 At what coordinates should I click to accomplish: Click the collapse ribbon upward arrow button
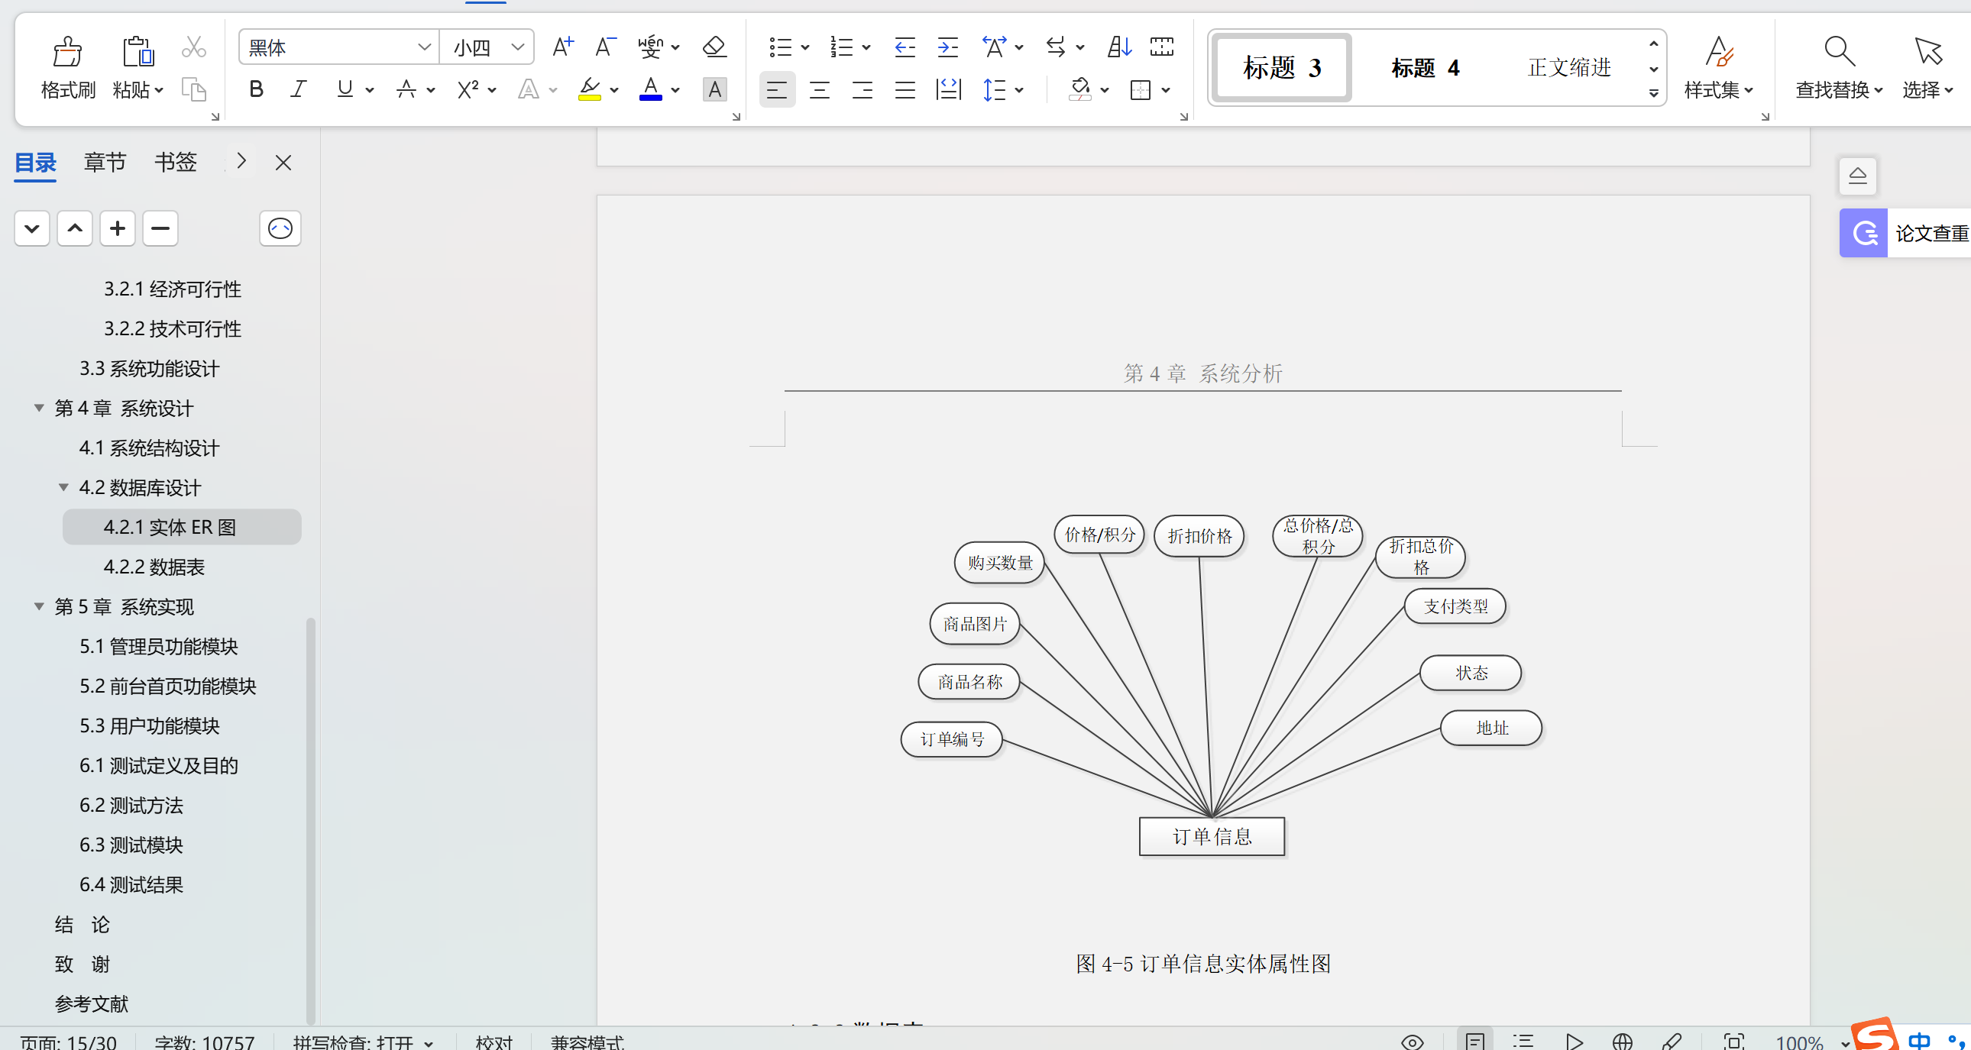tap(1858, 176)
